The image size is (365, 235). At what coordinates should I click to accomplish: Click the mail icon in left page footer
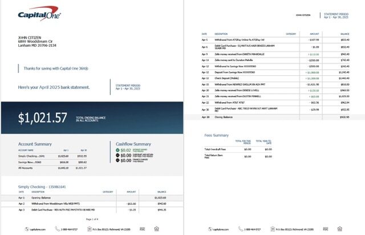point(90,229)
